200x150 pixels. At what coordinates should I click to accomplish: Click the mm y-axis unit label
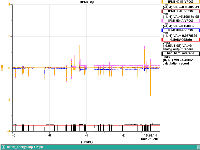pyautogui.click(x=2, y=68)
